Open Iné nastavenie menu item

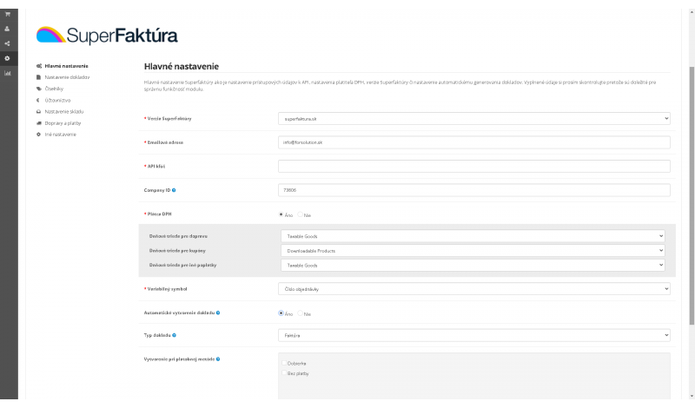[60, 135]
